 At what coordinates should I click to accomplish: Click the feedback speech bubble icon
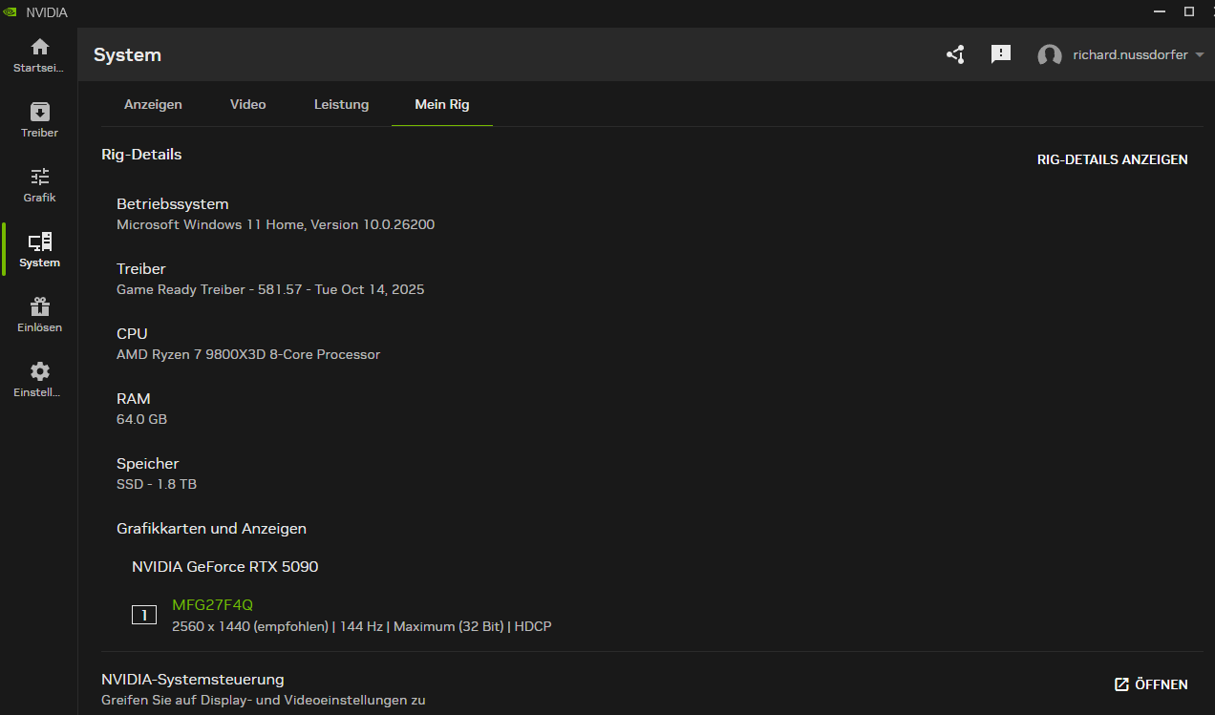click(x=1001, y=54)
